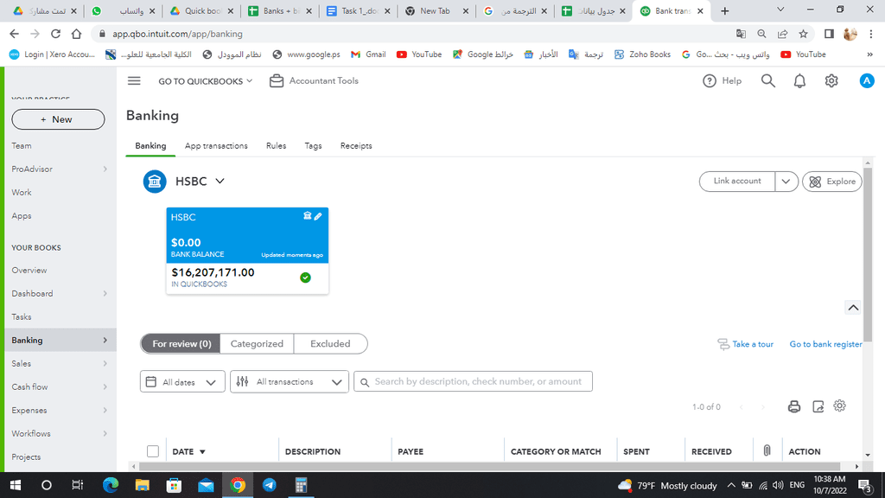Viewport: 885px width, 498px height.
Task: Open the browser zoom icon
Action: coord(761,34)
